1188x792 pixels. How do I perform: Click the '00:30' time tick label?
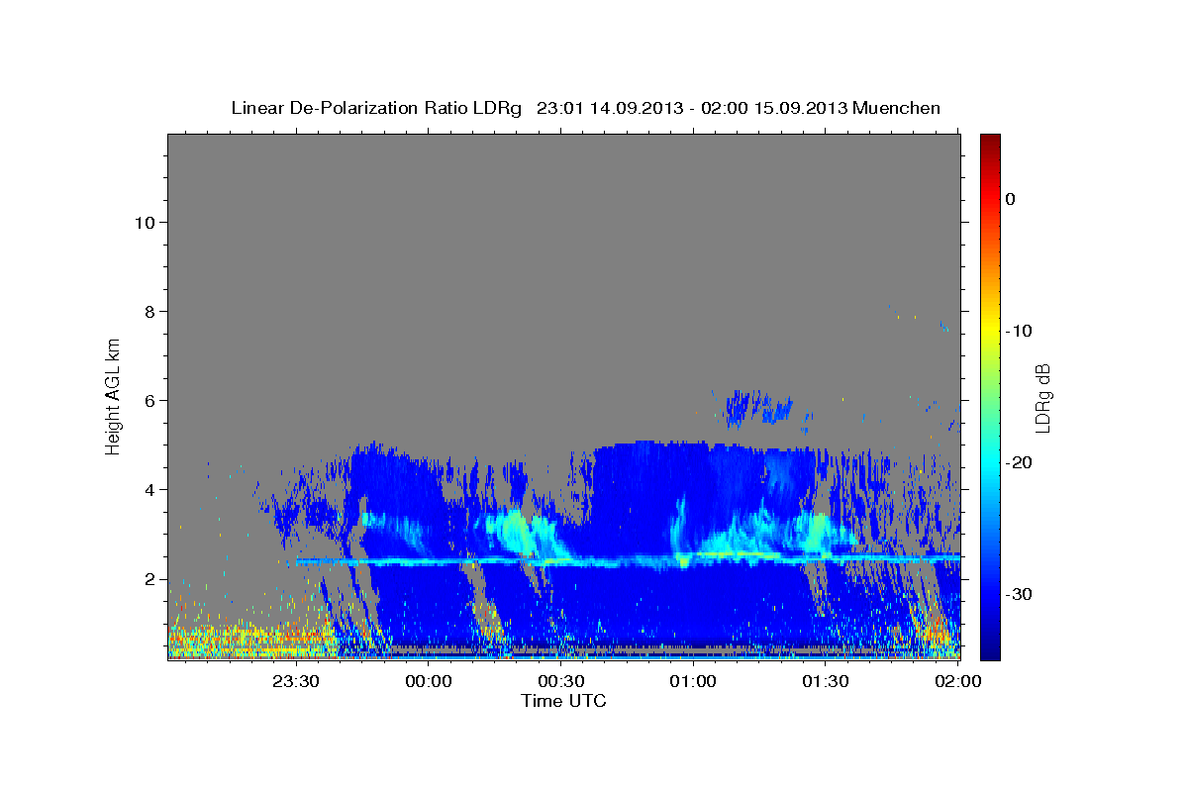[x=561, y=681]
